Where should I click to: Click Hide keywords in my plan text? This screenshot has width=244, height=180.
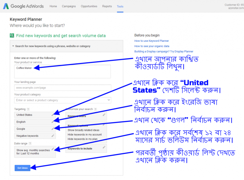click(x=83, y=139)
